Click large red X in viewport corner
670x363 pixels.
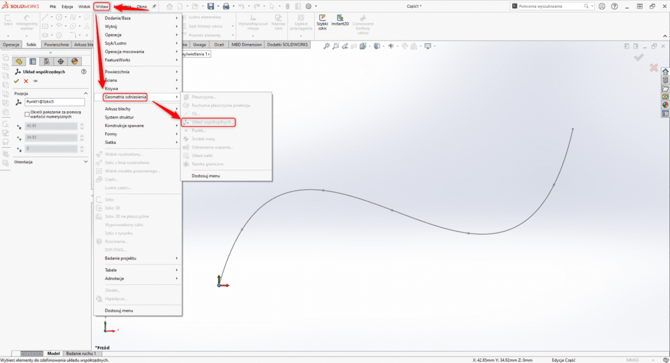coord(654,67)
